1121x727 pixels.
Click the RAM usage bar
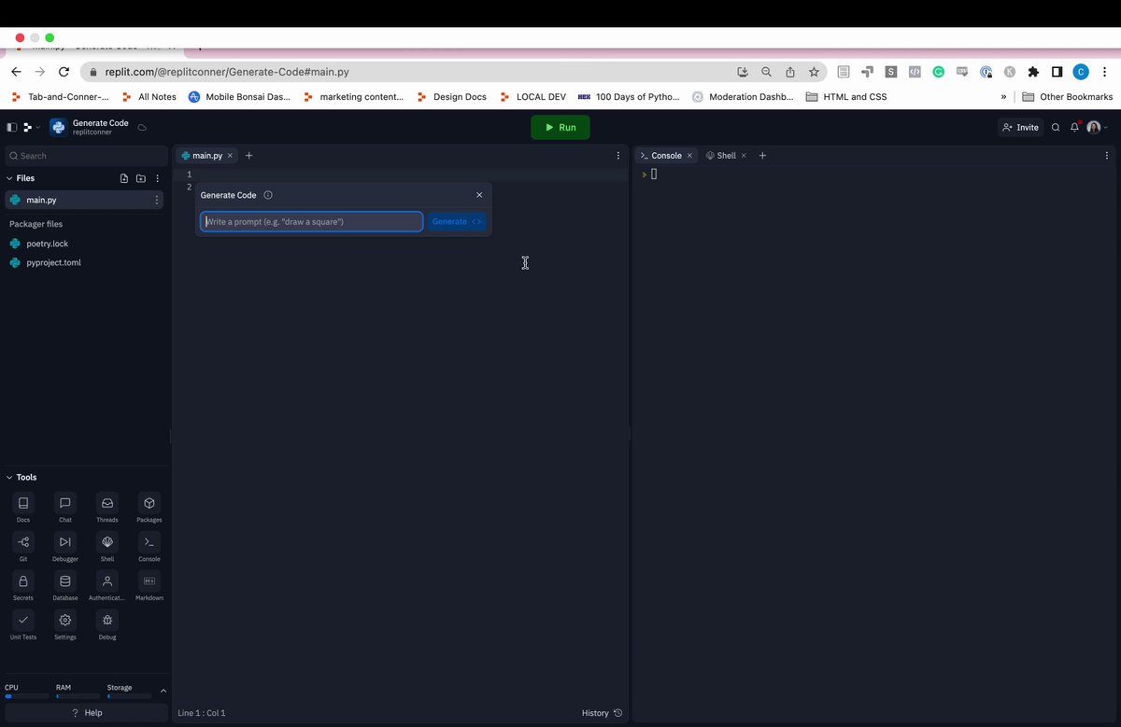(78, 696)
